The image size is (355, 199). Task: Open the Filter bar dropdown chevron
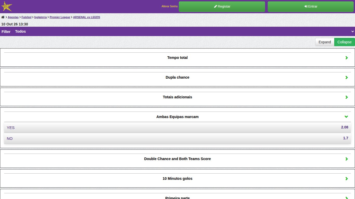click(x=353, y=31)
